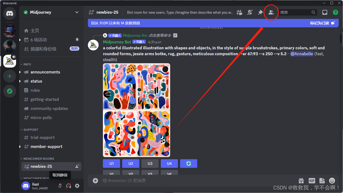Click 标记为已读 mark as read

(x=322, y=23)
